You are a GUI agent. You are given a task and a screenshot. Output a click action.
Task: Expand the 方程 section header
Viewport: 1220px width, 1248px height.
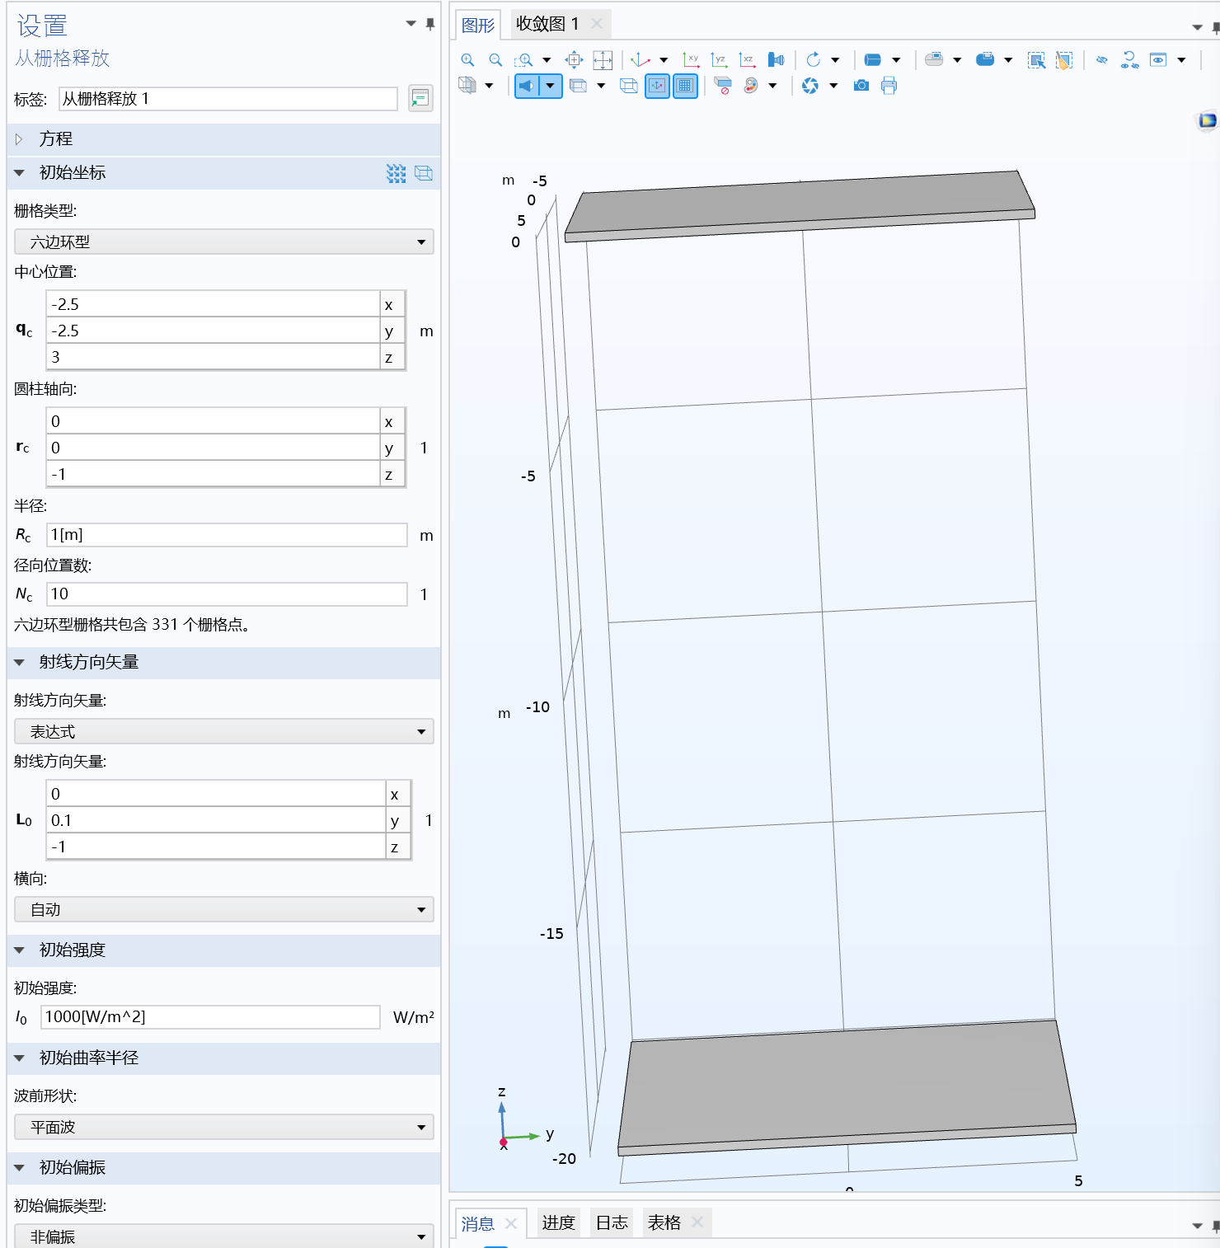point(18,139)
